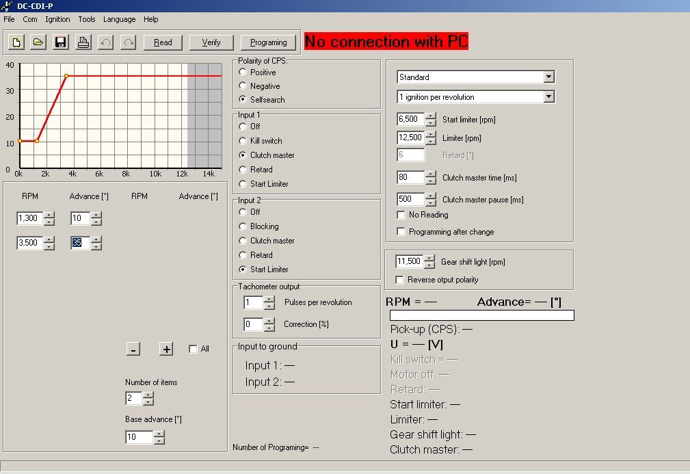
Task: Click the Programing button
Action: (269, 42)
